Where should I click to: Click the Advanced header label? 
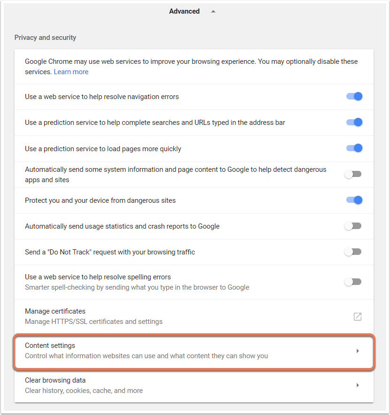coord(184,11)
